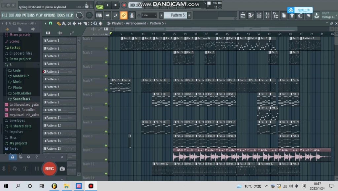The width and height of the screenshot is (338, 191).
Task: Open the FILE menu
Action: [5, 15]
